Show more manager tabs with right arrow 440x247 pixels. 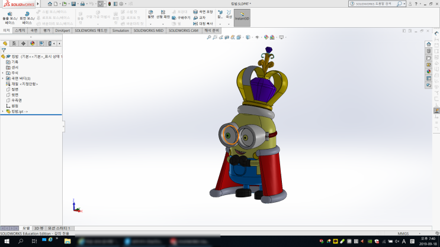[59, 43]
